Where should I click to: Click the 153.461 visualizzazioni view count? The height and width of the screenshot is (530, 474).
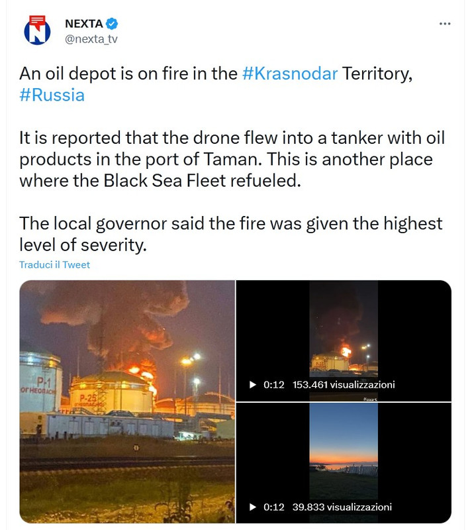point(344,385)
